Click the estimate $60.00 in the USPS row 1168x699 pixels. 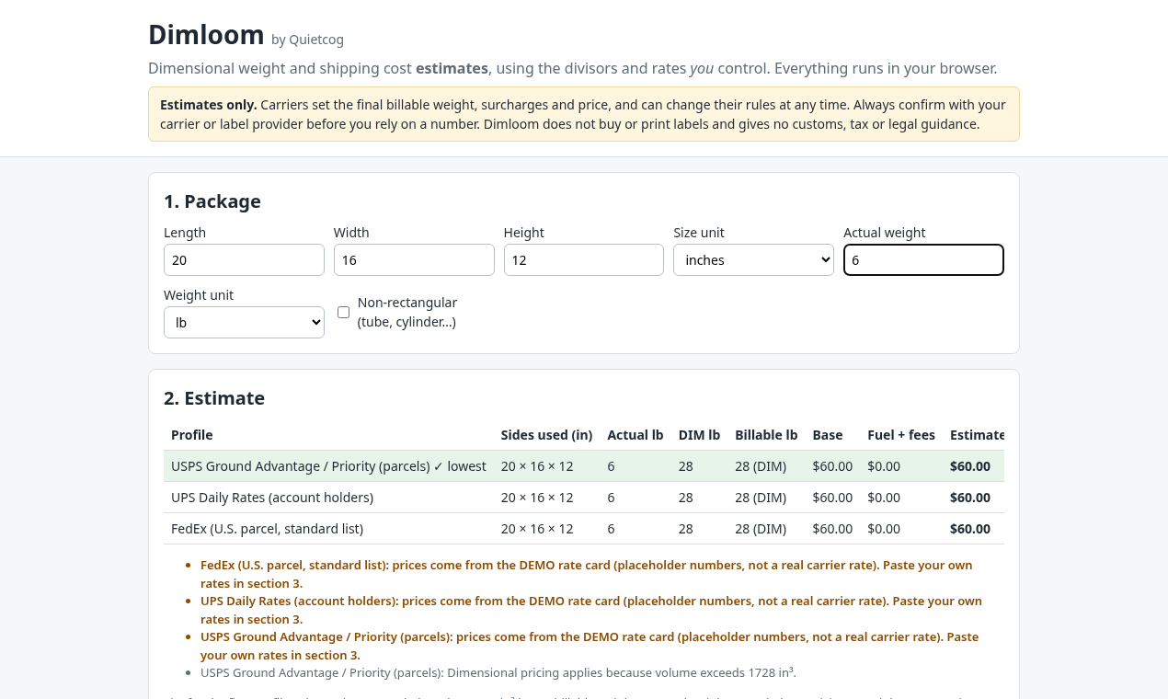pos(970,466)
